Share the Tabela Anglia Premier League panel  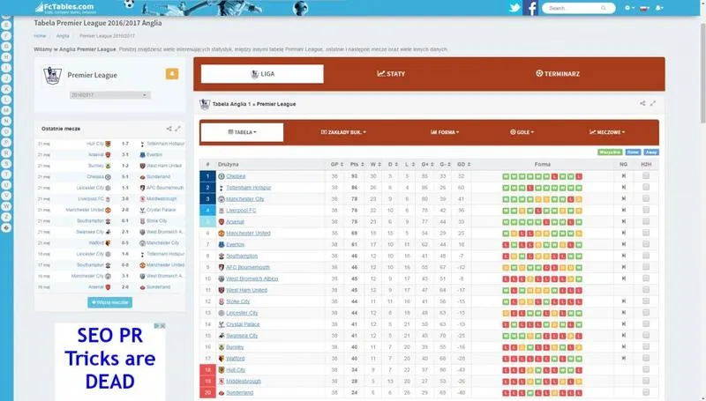(642, 103)
